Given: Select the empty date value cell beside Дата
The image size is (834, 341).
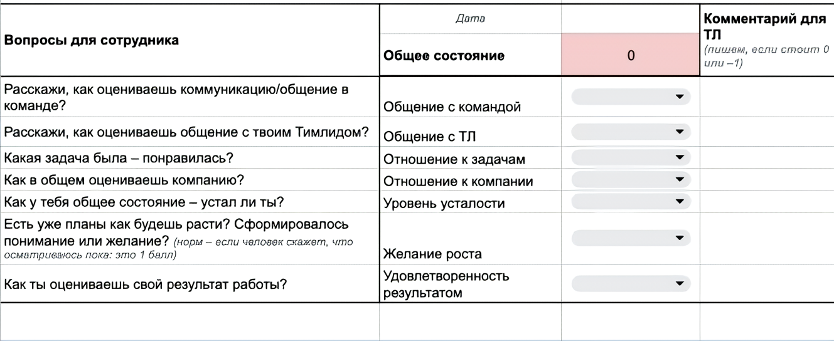Looking at the screenshot, I should [631, 19].
